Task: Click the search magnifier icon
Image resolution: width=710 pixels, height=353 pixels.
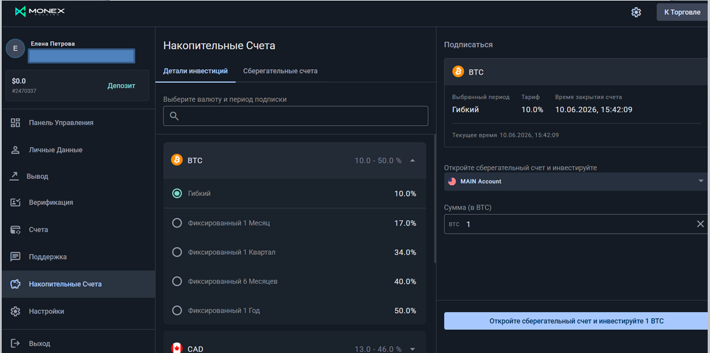Action: [174, 116]
